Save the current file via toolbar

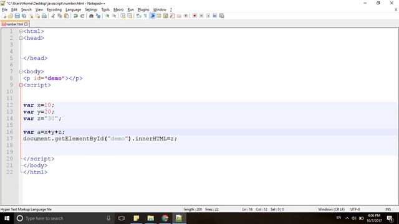click(x=17, y=16)
